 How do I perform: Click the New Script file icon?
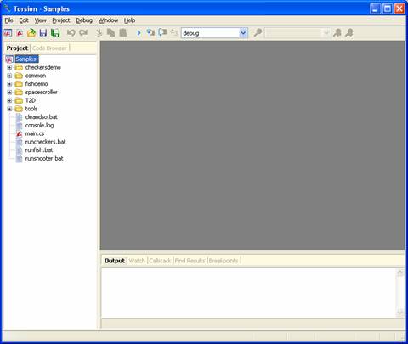coord(20,33)
